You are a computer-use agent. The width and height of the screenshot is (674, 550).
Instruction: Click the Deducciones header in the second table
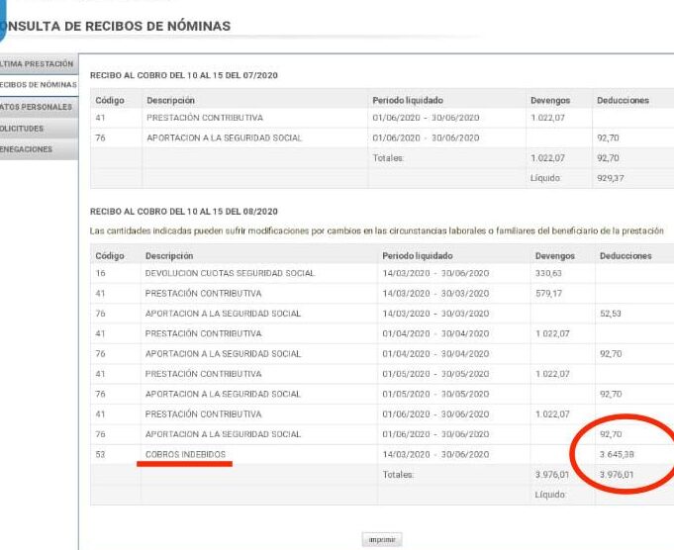click(x=626, y=255)
